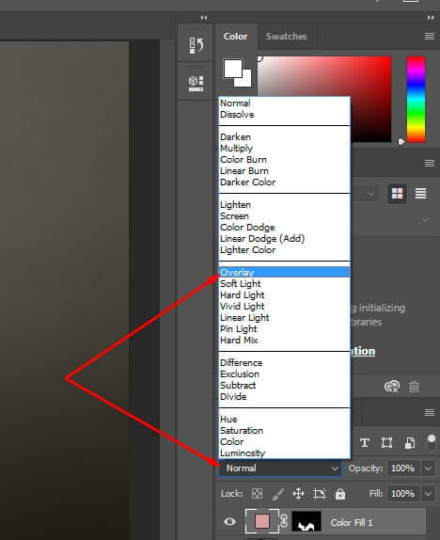
Task: Click the lock transparent pixels icon
Action: coord(257,494)
